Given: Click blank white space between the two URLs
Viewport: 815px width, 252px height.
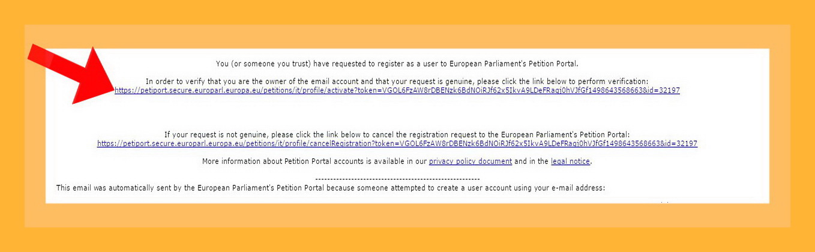Looking at the screenshot, I should tap(397, 113).
